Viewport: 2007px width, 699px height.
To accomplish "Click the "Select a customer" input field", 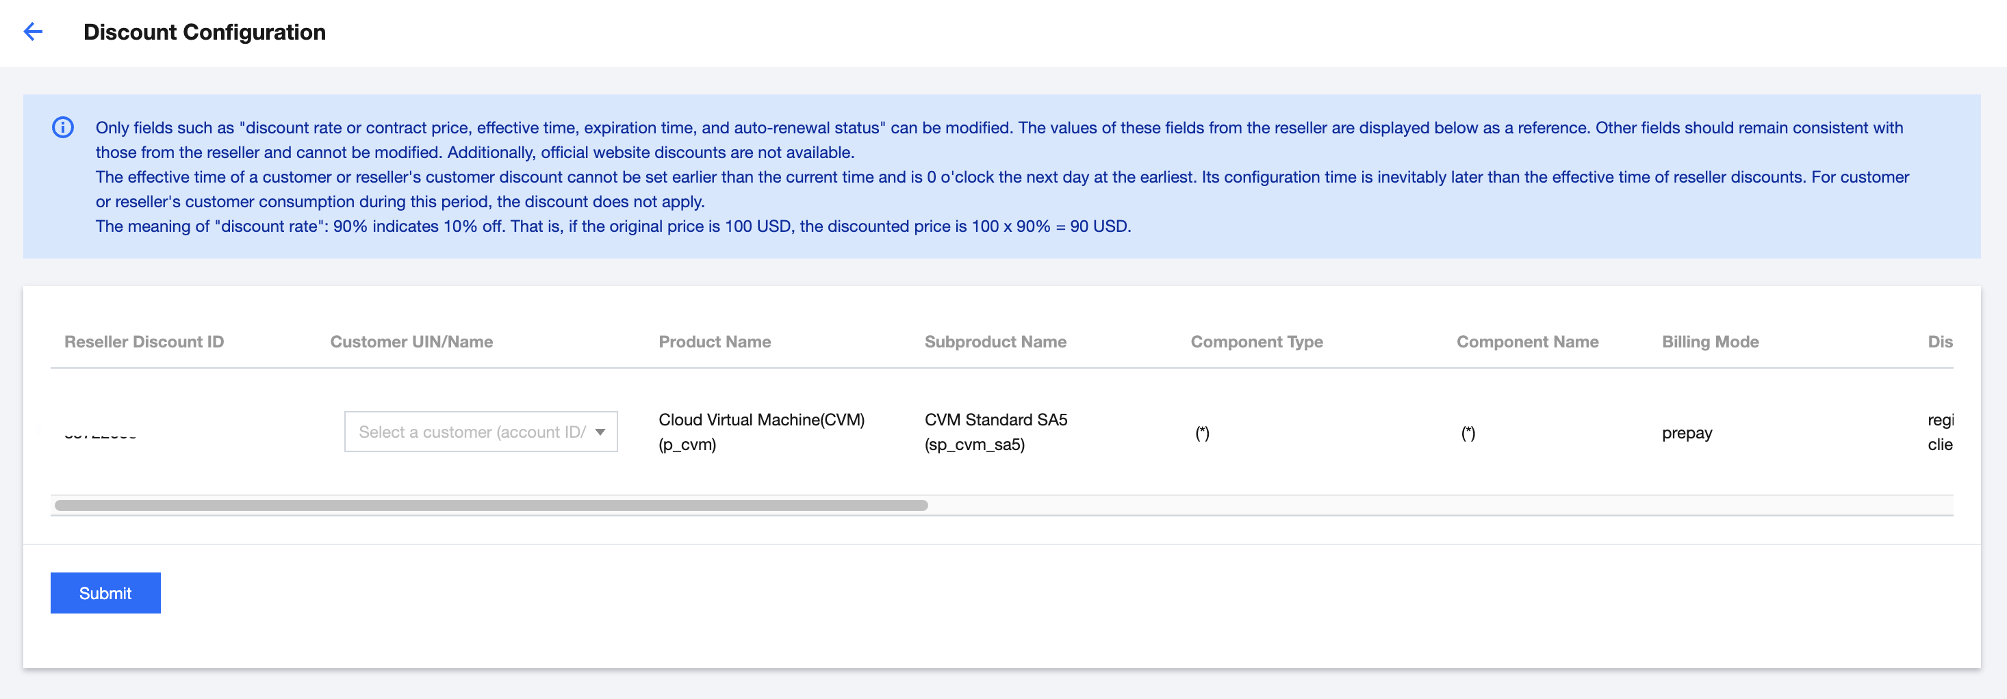I will click(472, 432).
